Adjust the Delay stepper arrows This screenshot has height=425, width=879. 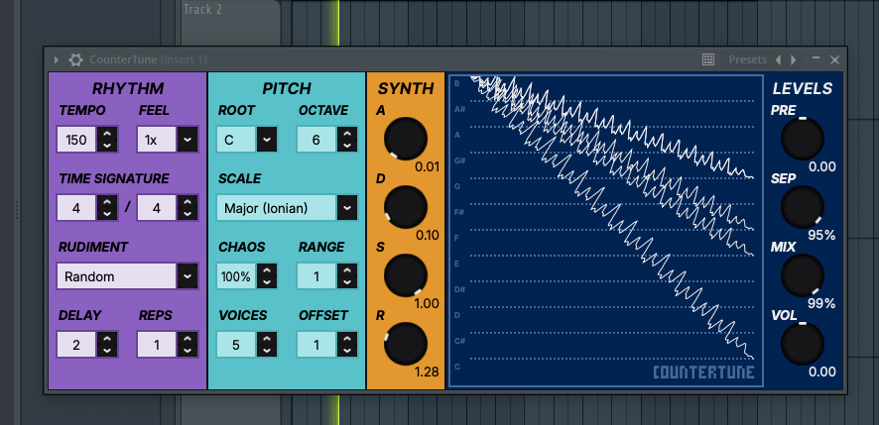coord(107,345)
